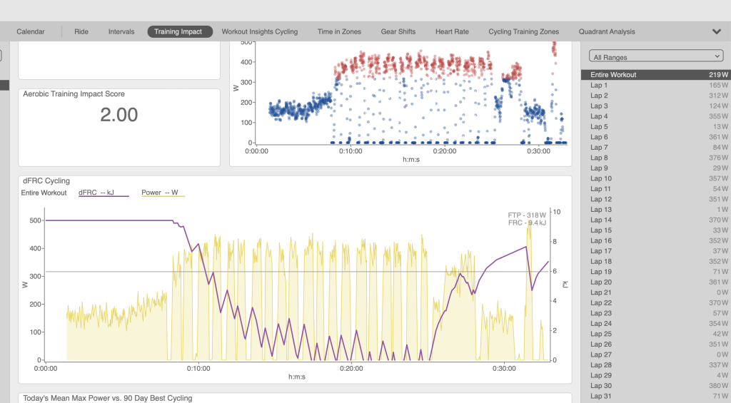Open the Heart Rate tab
Screen dimensions: 731x403
[452, 31]
